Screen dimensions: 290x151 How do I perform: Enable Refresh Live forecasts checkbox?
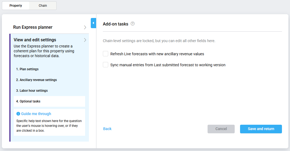pyautogui.click(x=106, y=54)
